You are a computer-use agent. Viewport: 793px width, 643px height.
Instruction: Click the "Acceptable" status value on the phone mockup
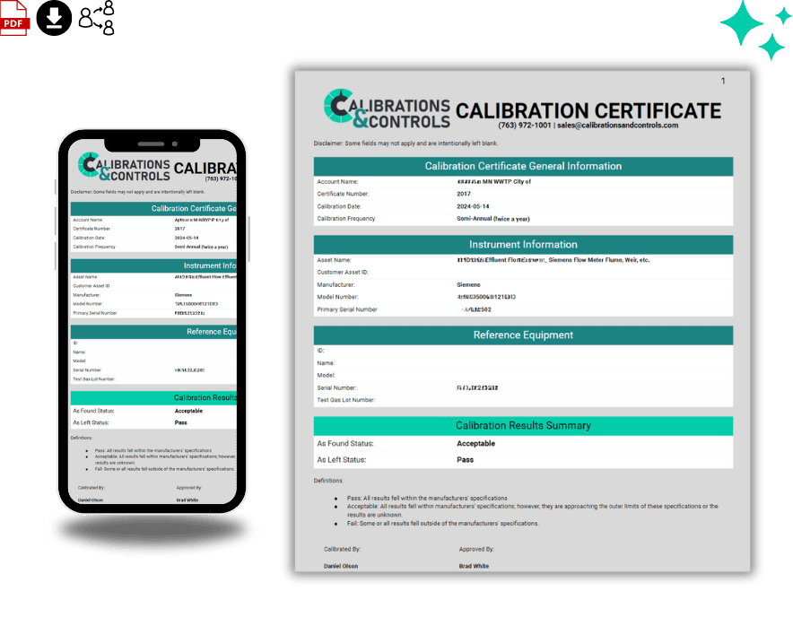click(x=188, y=411)
